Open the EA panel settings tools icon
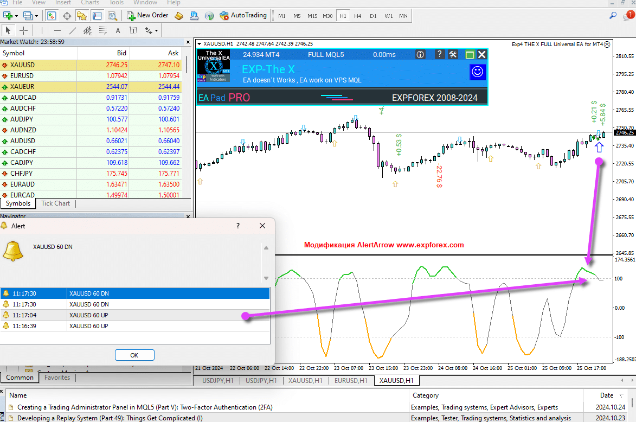The image size is (636, 422). (453, 54)
